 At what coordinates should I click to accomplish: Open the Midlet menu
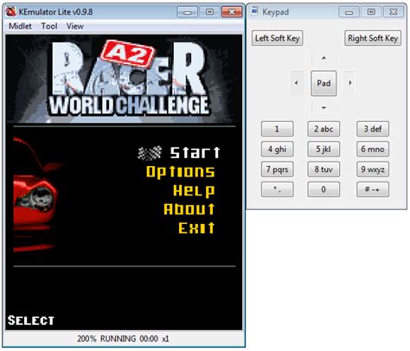point(20,26)
